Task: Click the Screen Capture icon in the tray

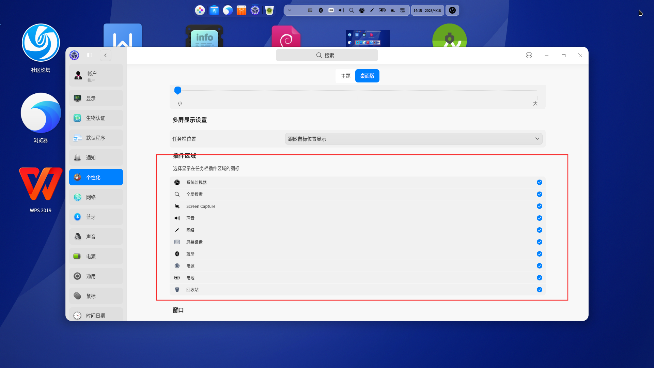Action: pos(392,10)
